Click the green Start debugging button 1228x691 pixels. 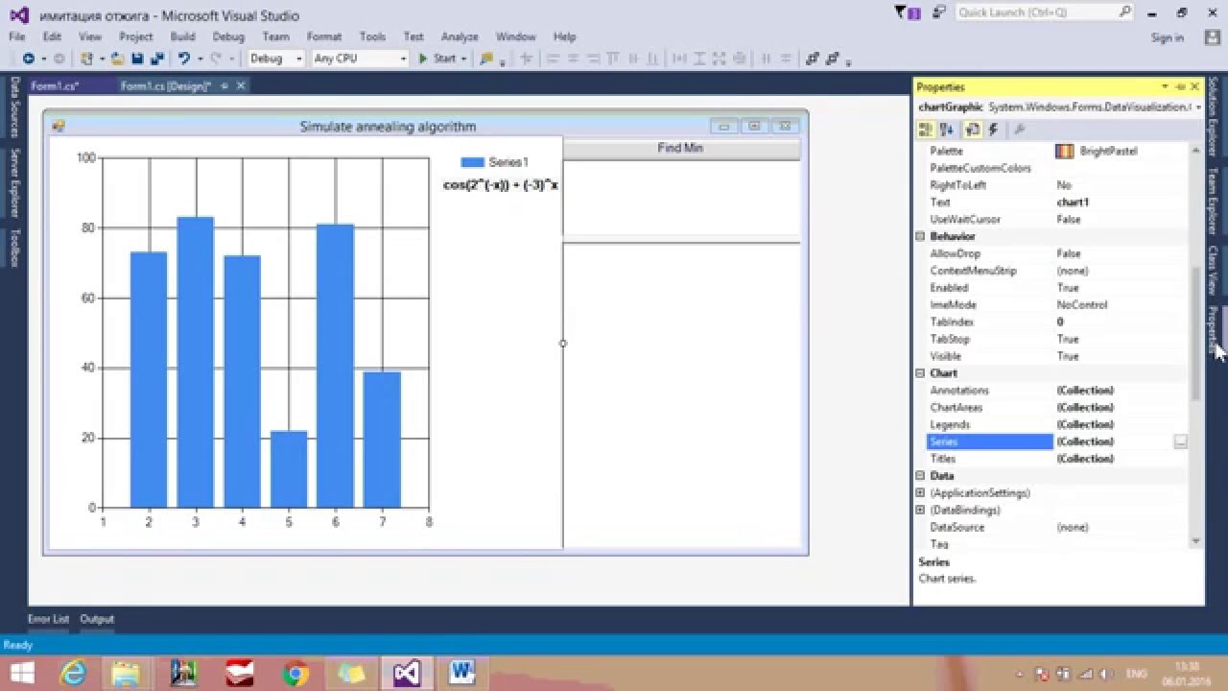tap(437, 59)
